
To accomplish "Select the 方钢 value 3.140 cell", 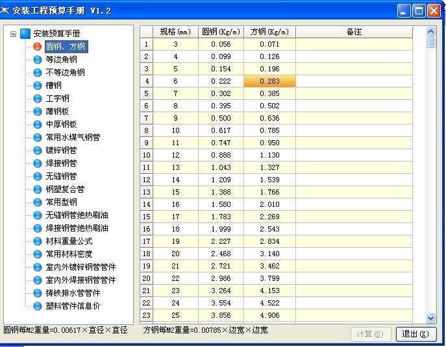I will (x=269, y=254).
